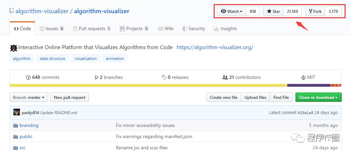Click the contributors people icon
The image size is (351, 153).
pos(225,77)
